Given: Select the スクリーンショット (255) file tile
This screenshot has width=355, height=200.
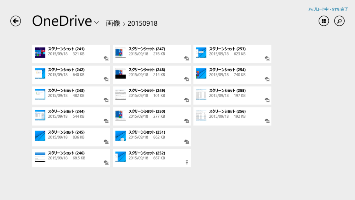Looking at the screenshot, I should 232,95.
